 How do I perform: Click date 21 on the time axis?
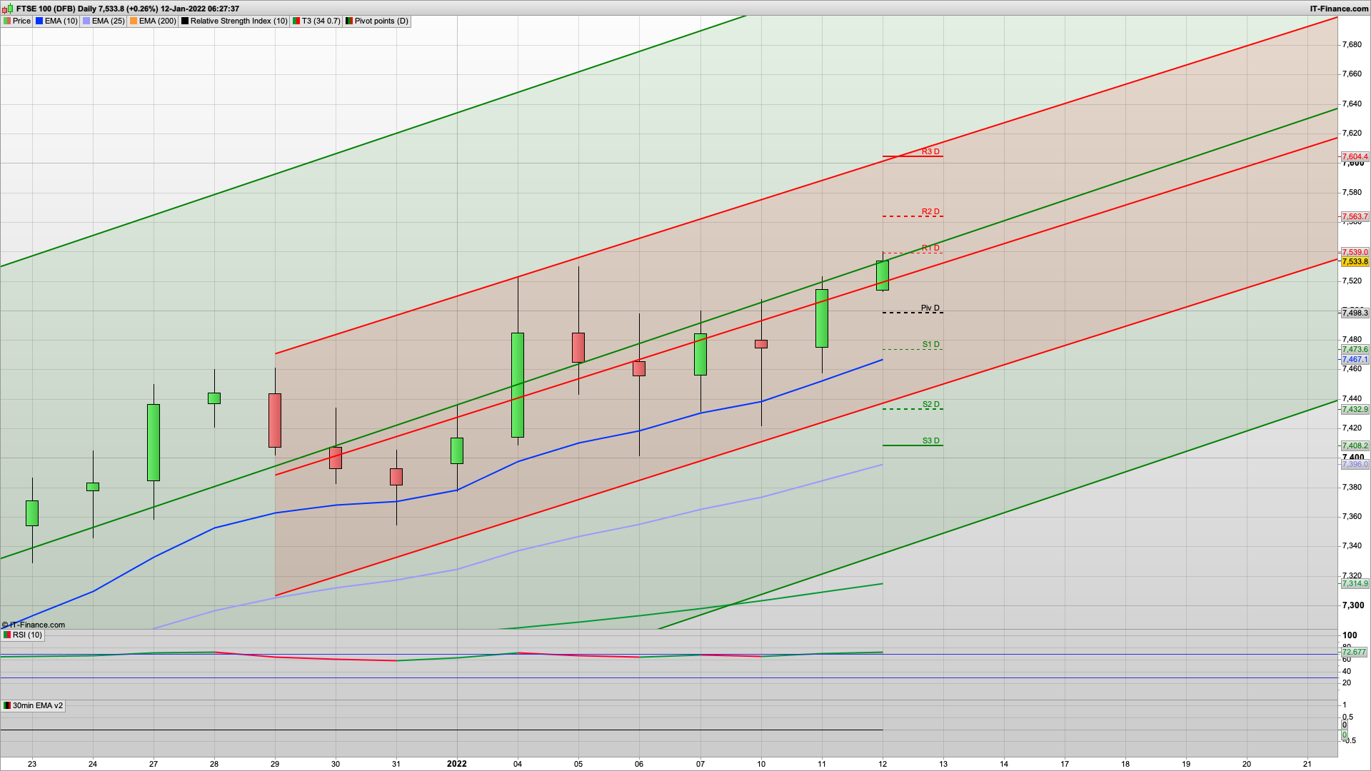click(x=1307, y=763)
